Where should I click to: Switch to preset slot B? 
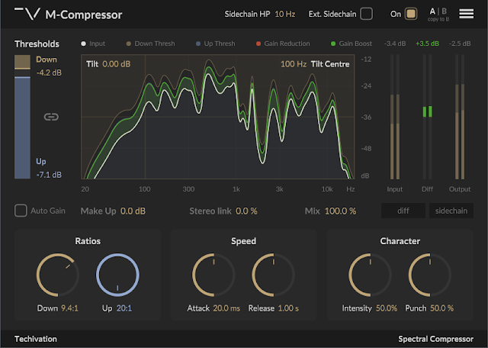(x=444, y=11)
